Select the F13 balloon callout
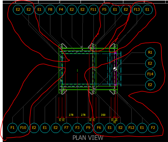168x142 pixels. (137, 9)
